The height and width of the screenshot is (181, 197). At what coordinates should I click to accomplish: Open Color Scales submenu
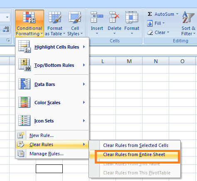(x=52, y=103)
